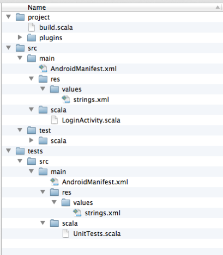Click the LoginActivity.scala file icon
The height and width of the screenshot is (255, 223).
pos(55,120)
